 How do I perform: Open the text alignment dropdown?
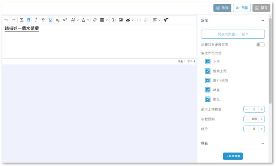pyautogui.click(x=156, y=20)
